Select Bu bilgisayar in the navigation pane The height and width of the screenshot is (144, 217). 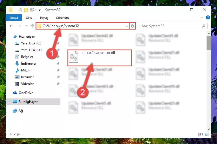[33, 102]
